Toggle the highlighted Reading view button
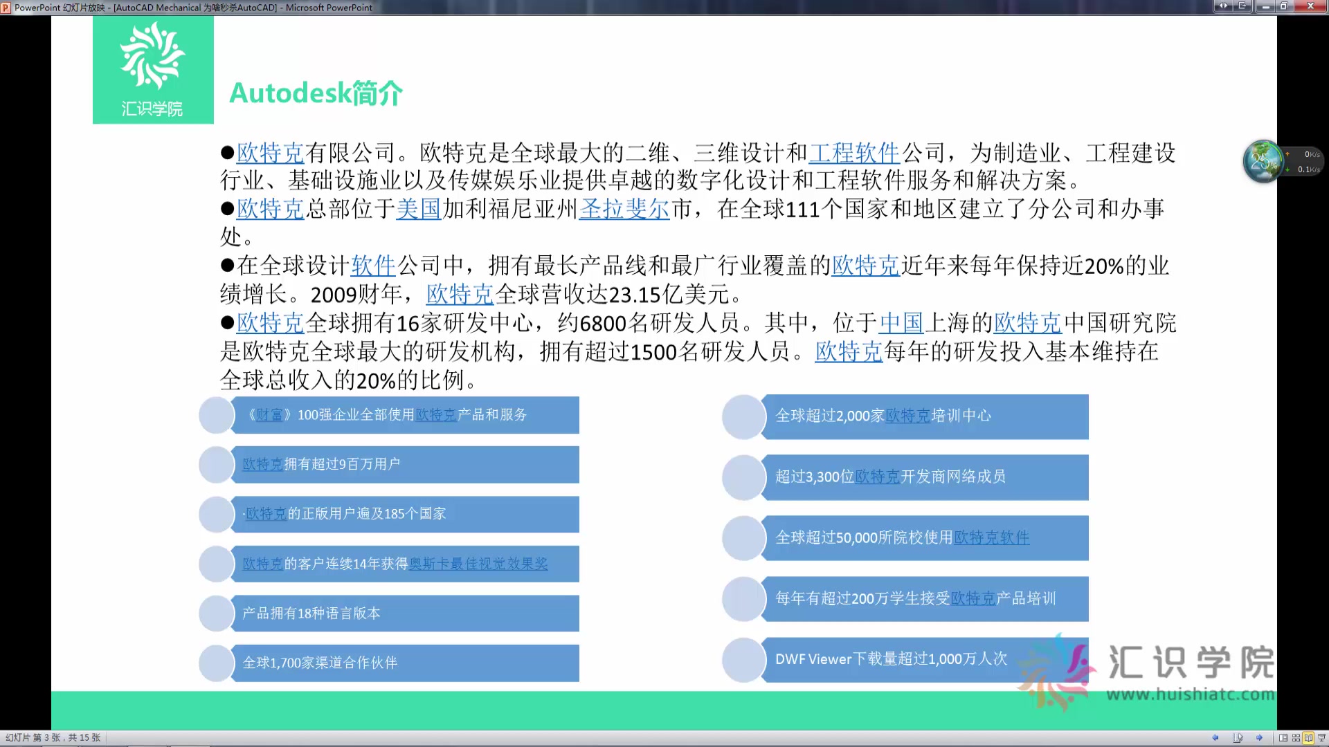 tap(1308, 737)
